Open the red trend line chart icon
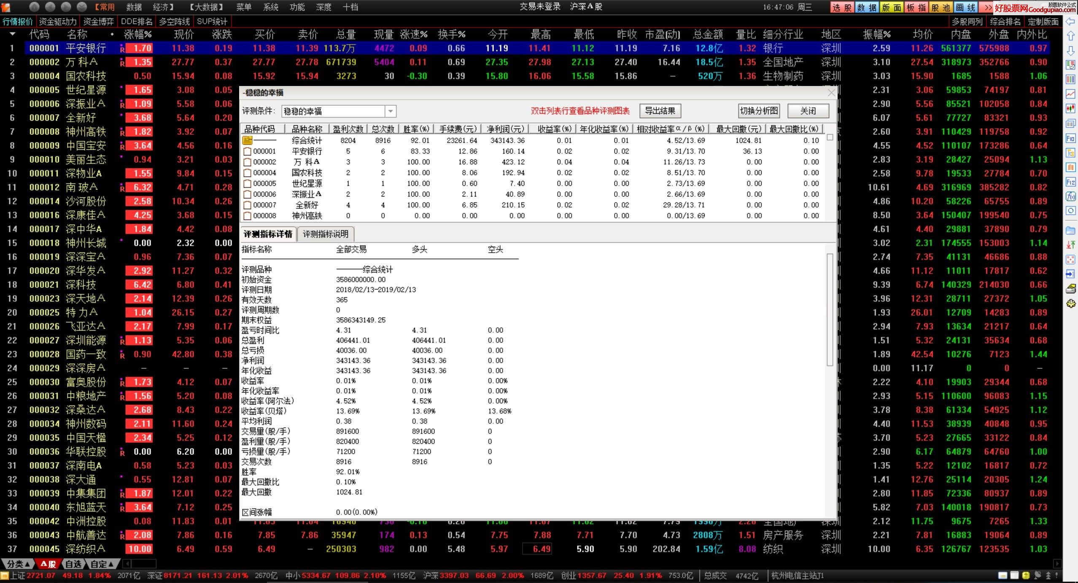This screenshot has width=1078, height=583. 1070,94
